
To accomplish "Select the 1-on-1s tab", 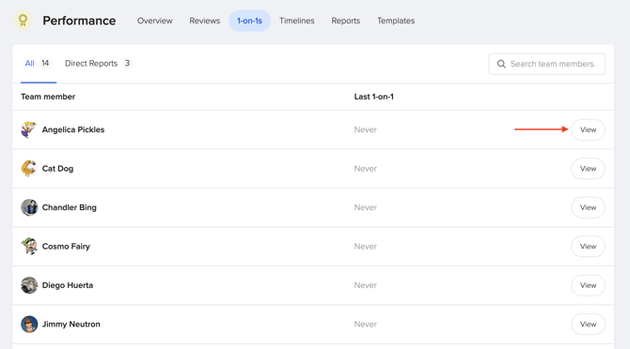I will point(249,21).
